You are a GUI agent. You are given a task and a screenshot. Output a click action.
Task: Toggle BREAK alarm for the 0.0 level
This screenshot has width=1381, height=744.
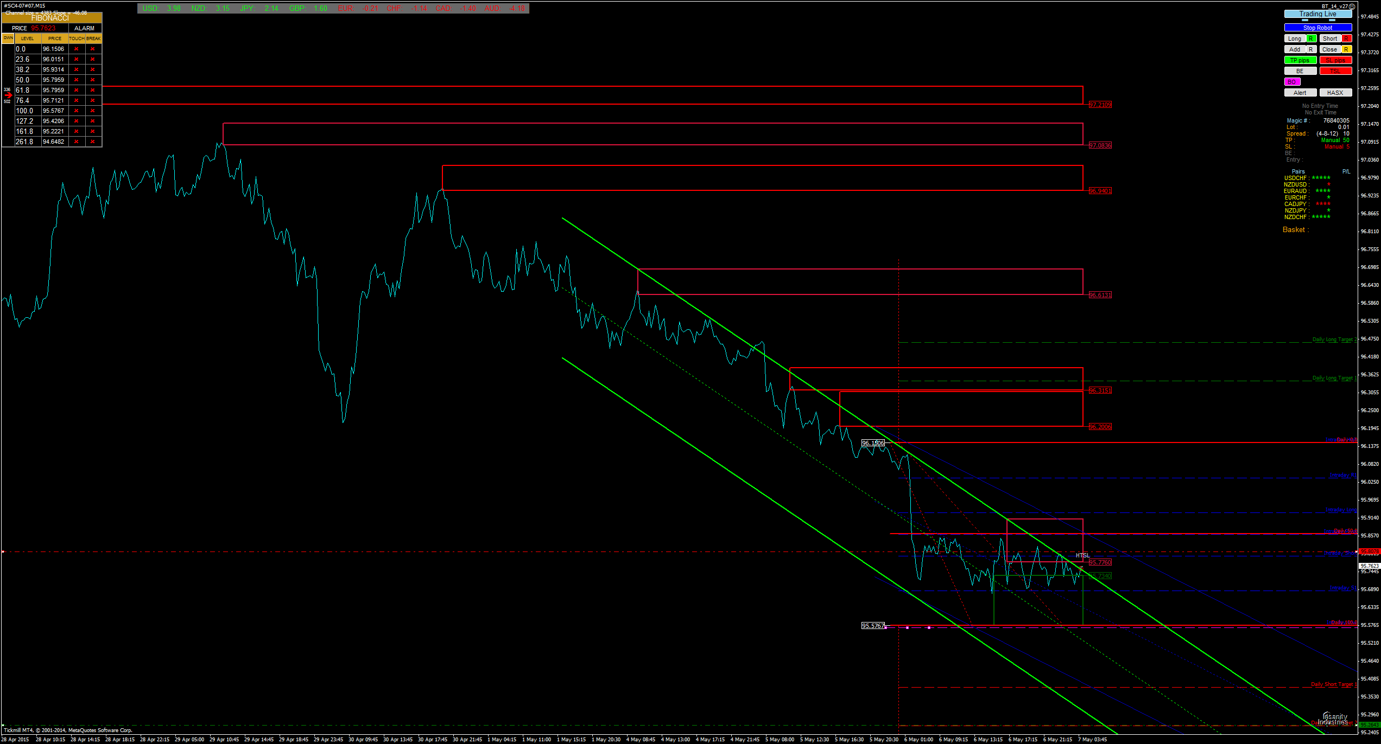pyautogui.click(x=93, y=49)
